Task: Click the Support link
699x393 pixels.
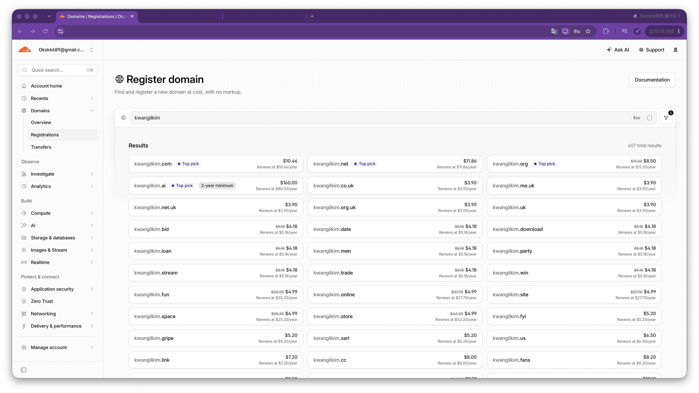Action: tap(652, 50)
